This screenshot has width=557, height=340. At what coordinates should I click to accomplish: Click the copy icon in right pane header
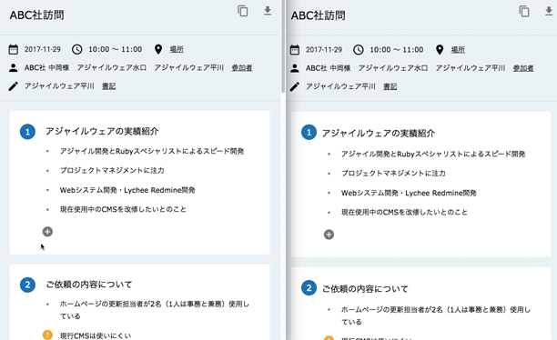pos(524,11)
